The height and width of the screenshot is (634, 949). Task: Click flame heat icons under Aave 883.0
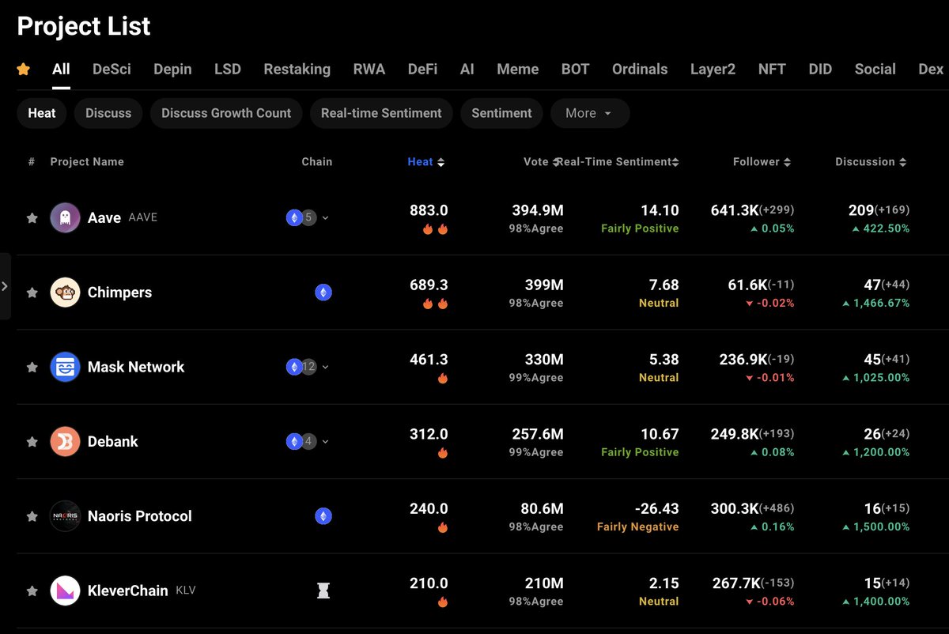coord(435,229)
